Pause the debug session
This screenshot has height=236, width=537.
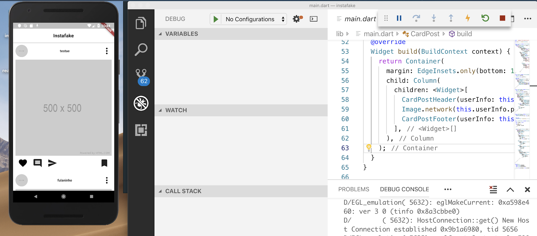click(x=399, y=18)
